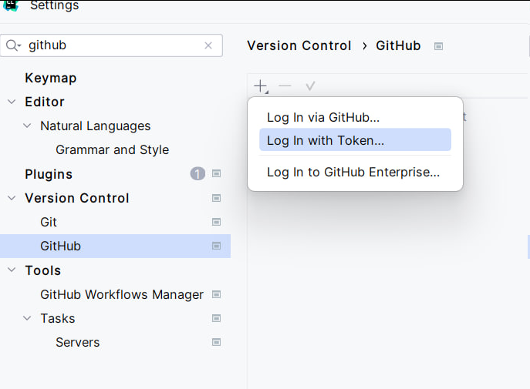
Task: Choose Log In to GitHub Enterprise
Action: click(x=353, y=172)
